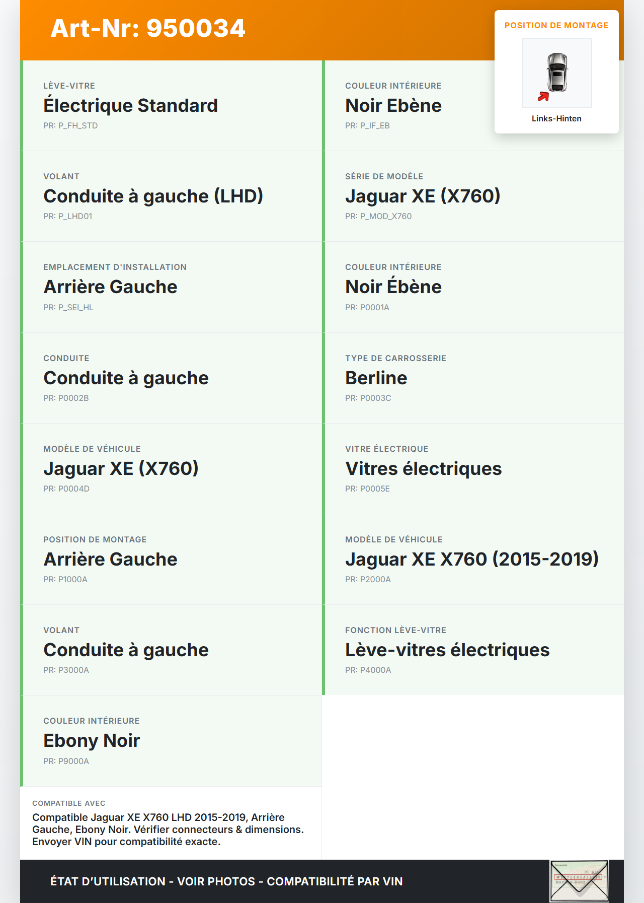This screenshot has width=644, height=903.
Task: Select the "Électrique Standard" value
Action: click(130, 106)
